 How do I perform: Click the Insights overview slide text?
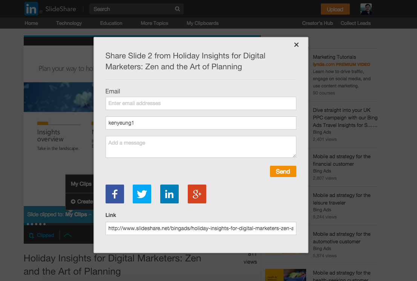click(50, 136)
